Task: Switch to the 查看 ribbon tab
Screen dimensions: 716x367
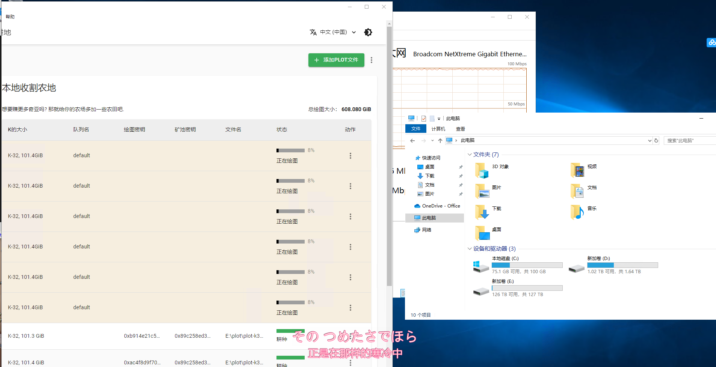Action: tap(461, 129)
